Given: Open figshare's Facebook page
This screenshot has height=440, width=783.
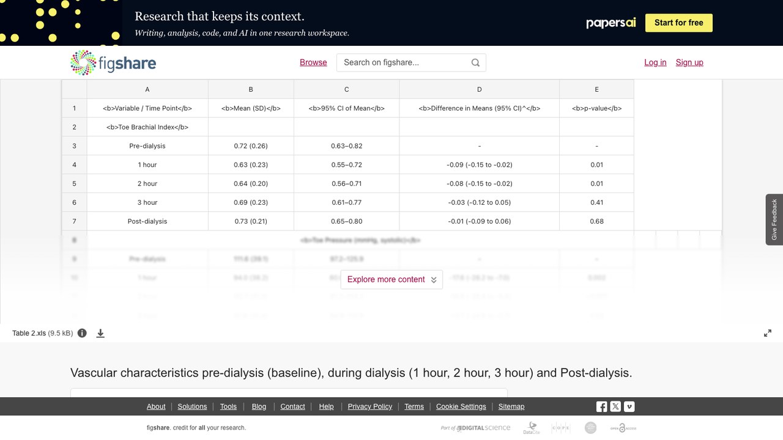Looking at the screenshot, I should click(602, 406).
